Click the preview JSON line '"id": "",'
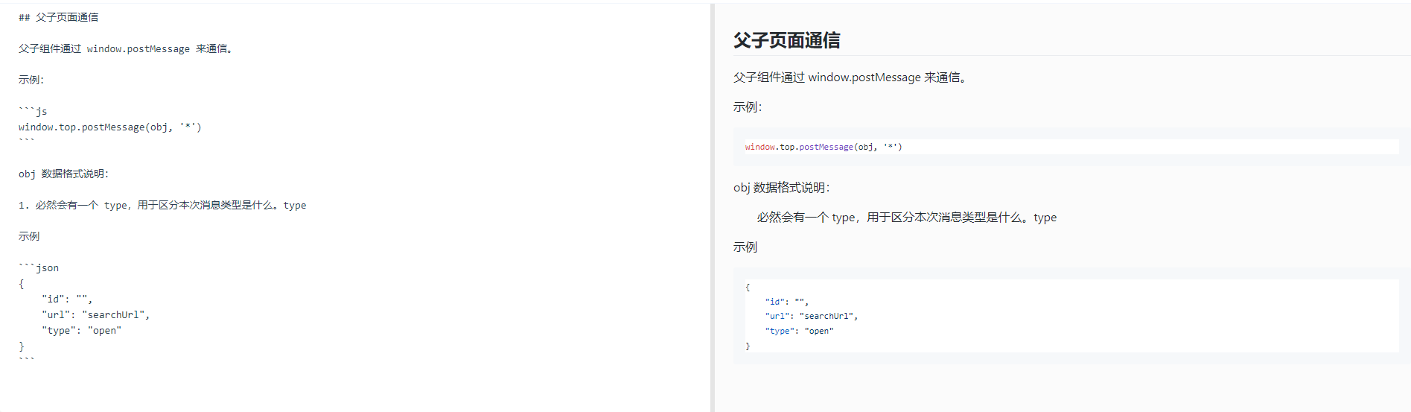 click(787, 302)
